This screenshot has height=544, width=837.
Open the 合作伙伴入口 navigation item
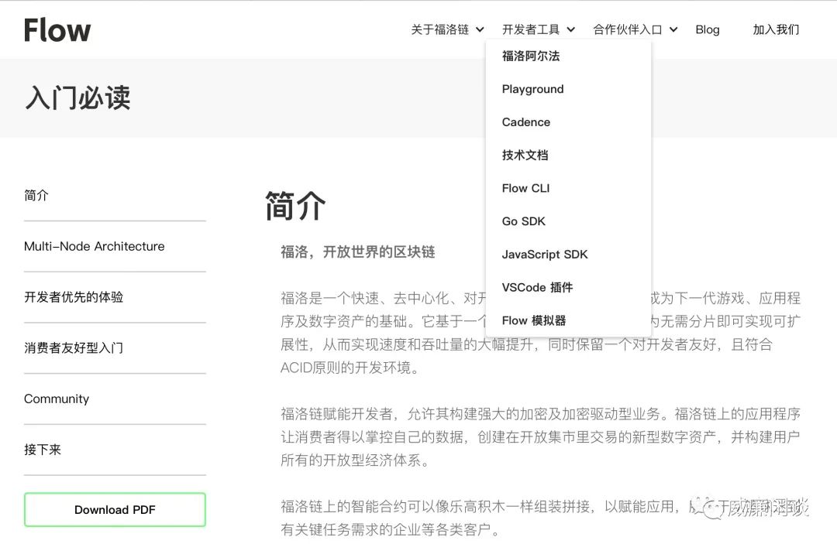coord(627,30)
